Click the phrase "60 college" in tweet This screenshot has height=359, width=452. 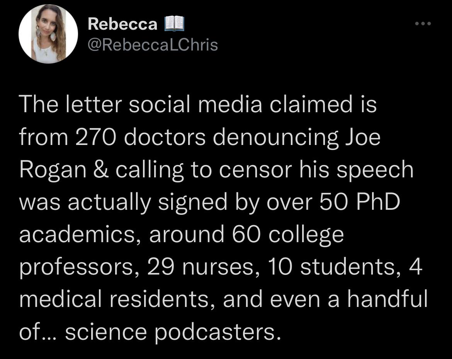click(x=288, y=235)
